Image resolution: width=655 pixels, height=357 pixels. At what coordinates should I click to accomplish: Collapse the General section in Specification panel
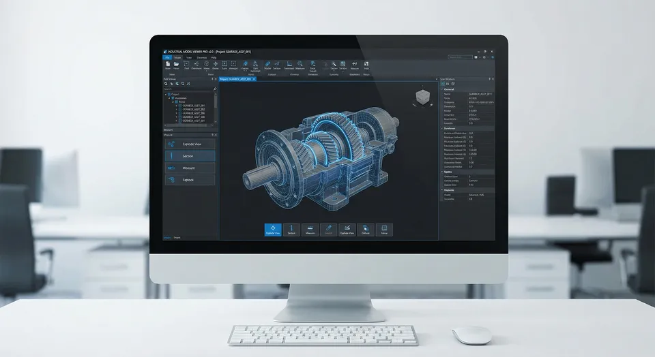[x=442, y=89]
